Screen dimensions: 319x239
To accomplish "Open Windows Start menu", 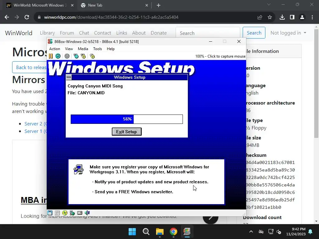I will [x=132, y=232].
